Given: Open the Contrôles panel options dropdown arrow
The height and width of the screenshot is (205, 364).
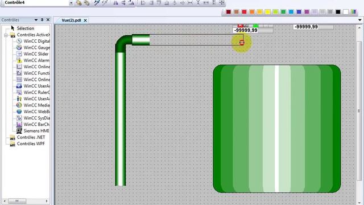Looking at the screenshot, I should (x=36, y=20).
